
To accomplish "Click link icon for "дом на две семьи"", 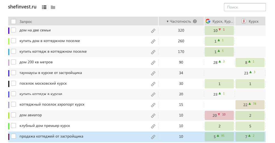I will (153, 31).
